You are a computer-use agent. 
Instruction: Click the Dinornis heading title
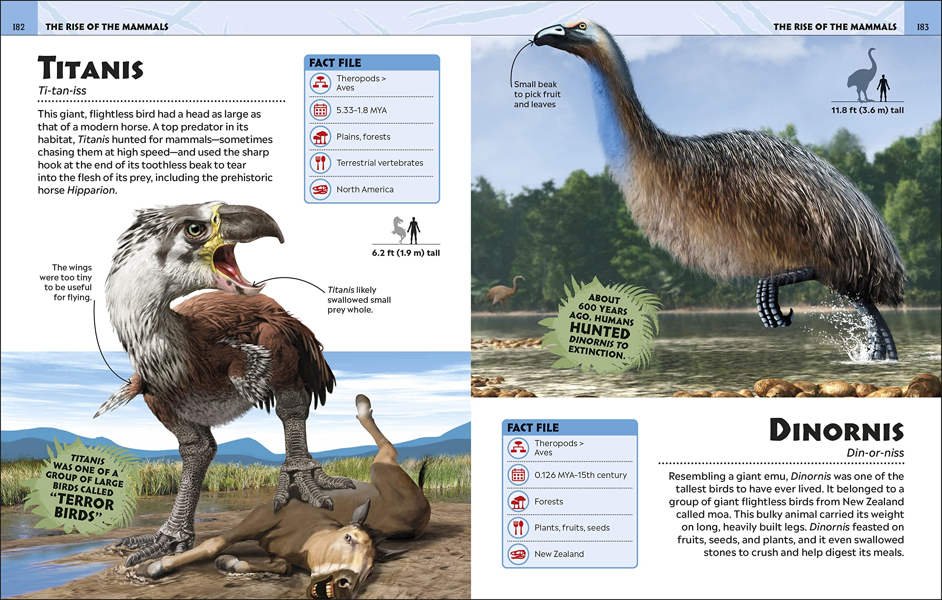tap(836, 430)
